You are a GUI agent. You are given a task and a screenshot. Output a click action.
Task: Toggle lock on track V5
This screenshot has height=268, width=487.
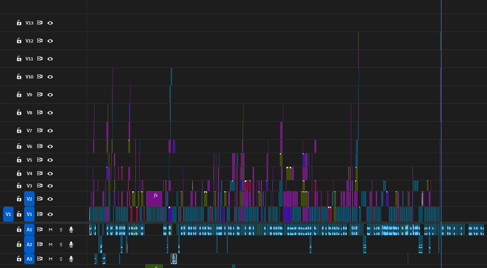(19, 160)
